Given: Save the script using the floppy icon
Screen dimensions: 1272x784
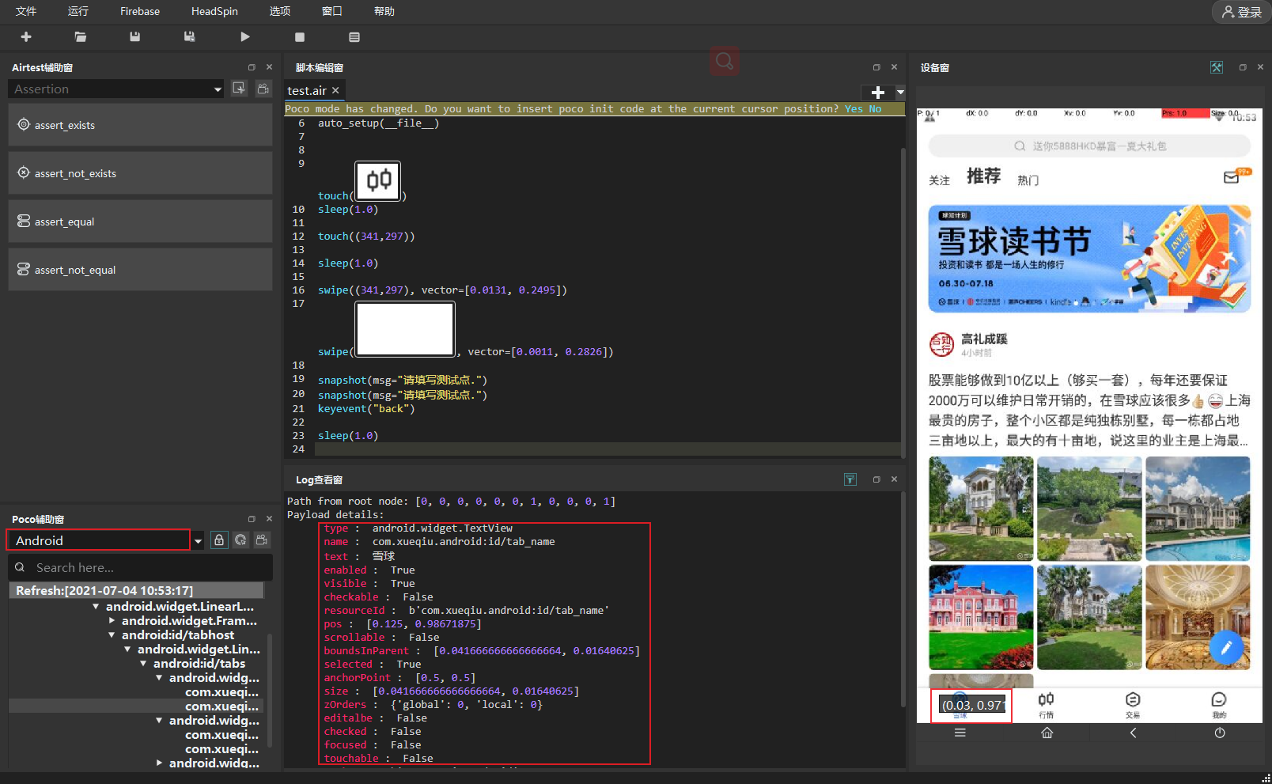Looking at the screenshot, I should [135, 37].
